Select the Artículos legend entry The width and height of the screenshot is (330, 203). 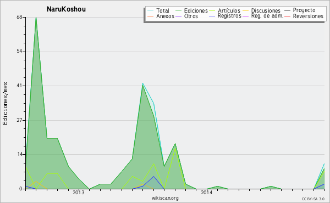point(229,10)
